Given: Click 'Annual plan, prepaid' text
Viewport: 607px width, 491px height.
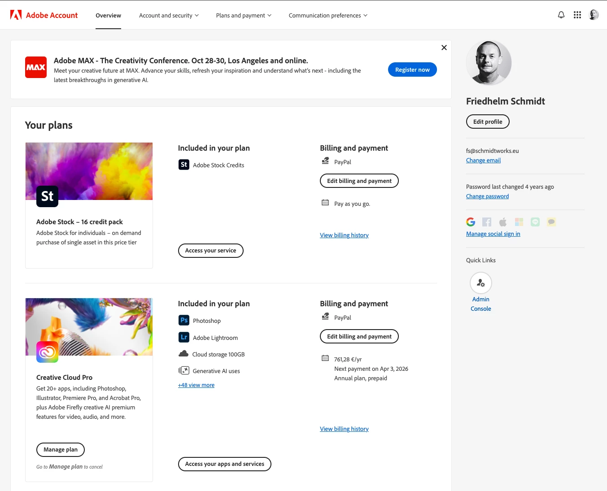Looking at the screenshot, I should pos(361,378).
